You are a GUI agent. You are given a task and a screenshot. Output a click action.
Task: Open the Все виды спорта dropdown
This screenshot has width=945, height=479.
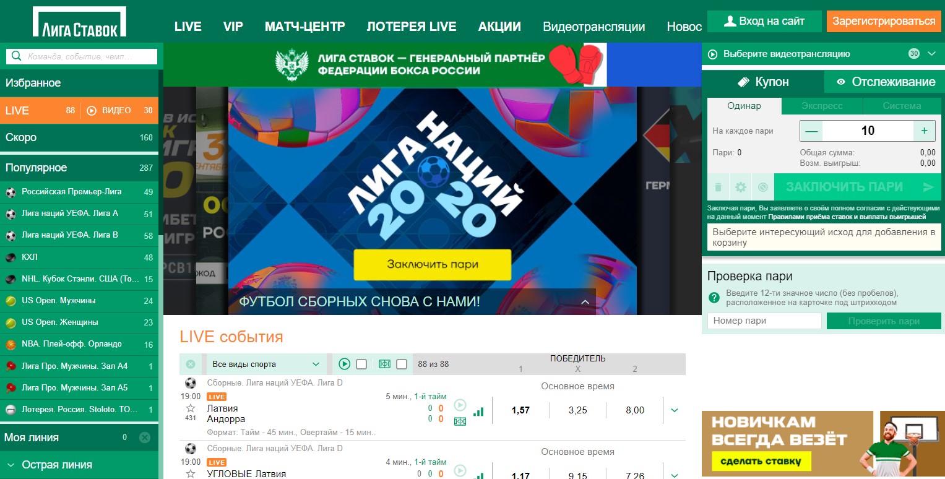(x=266, y=365)
